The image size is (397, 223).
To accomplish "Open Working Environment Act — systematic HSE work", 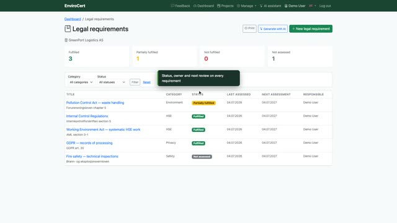I will (x=103, y=129).
